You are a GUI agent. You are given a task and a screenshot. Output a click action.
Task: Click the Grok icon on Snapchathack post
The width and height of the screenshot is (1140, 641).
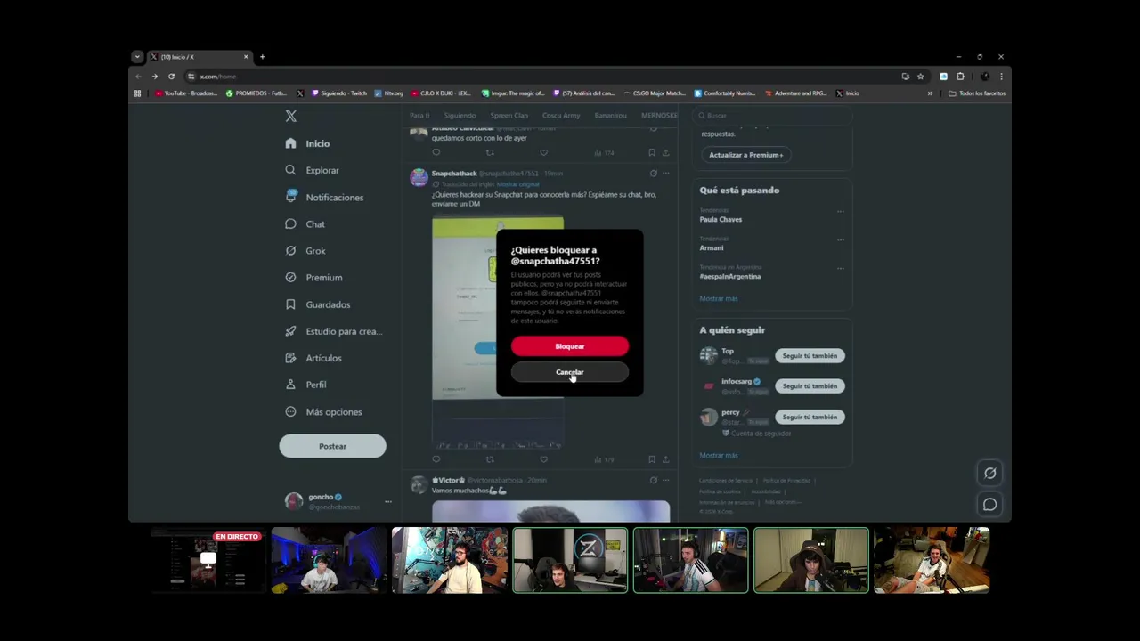pyautogui.click(x=653, y=174)
